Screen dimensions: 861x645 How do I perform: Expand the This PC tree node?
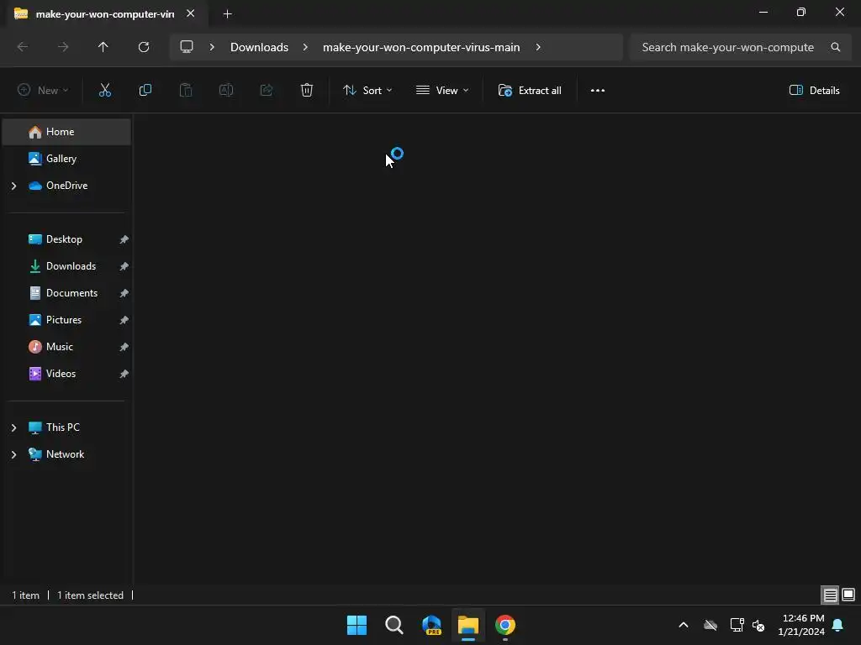13,427
